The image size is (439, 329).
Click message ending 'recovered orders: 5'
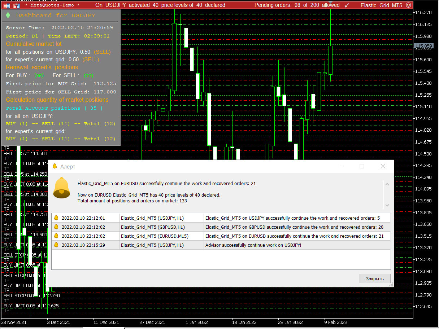(x=292, y=218)
